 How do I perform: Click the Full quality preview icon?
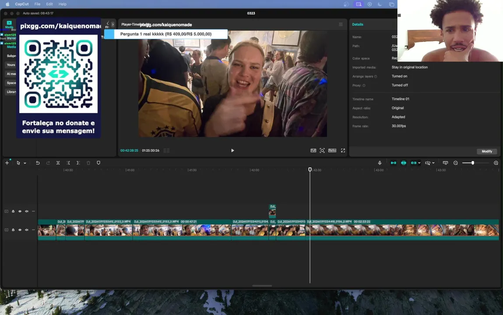(313, 150)
